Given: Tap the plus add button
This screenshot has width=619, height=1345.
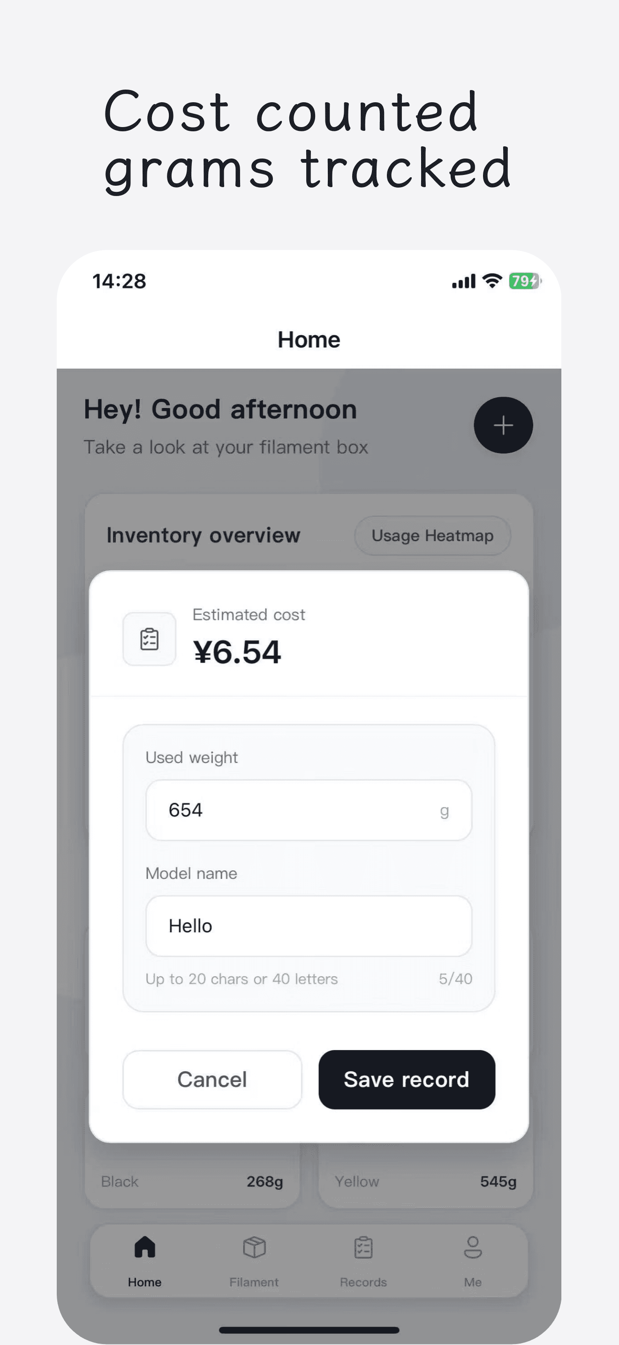Looking at the screenshot, I should click(x=503, y=425).
